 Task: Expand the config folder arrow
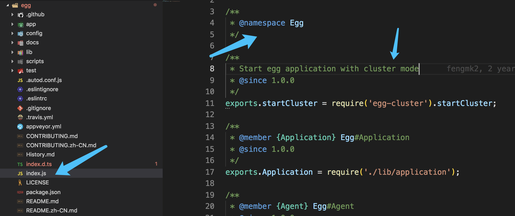[x=12, y=33]
